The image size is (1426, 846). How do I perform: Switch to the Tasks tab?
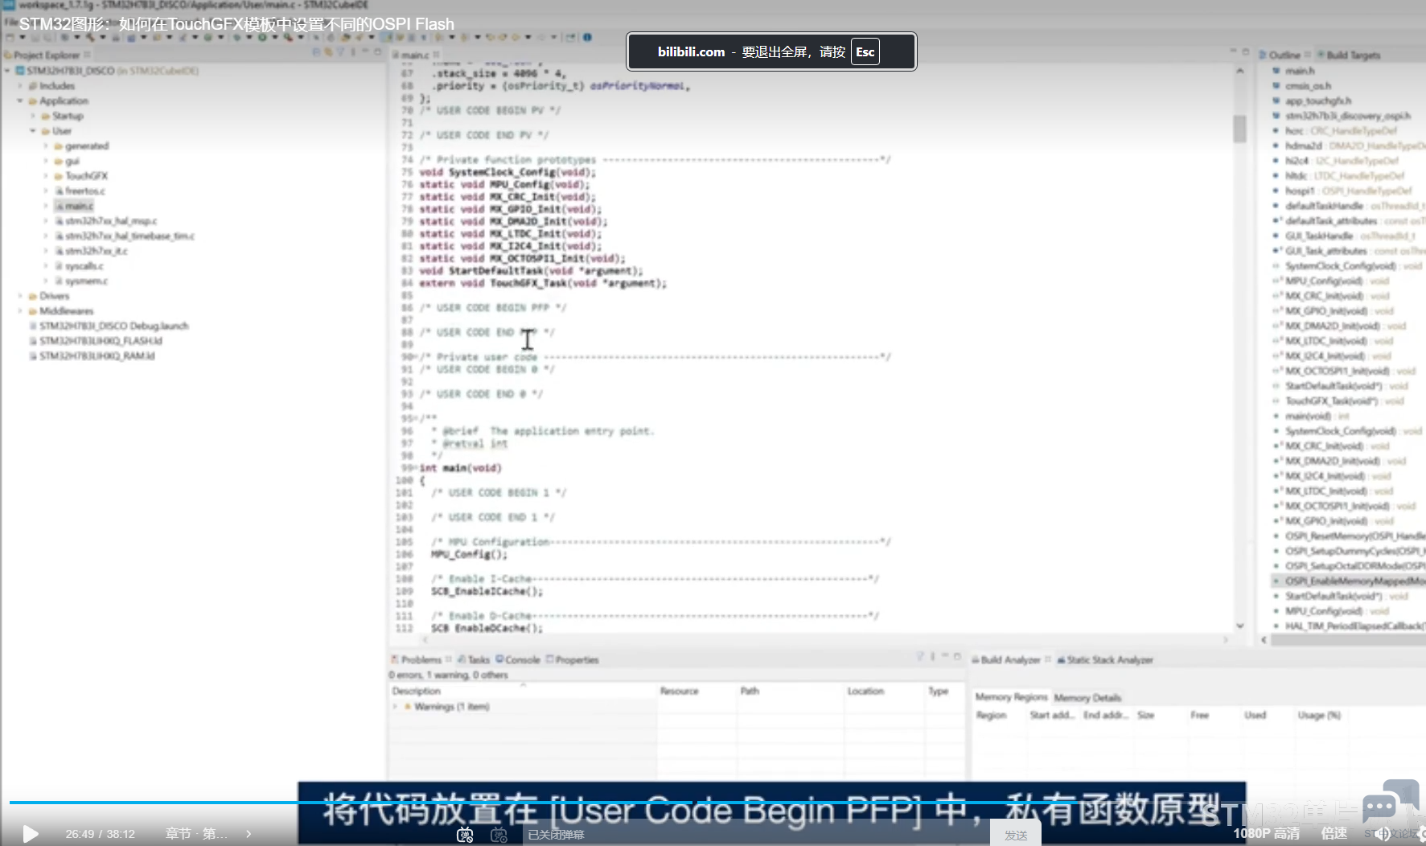click(x=474, y=659)
